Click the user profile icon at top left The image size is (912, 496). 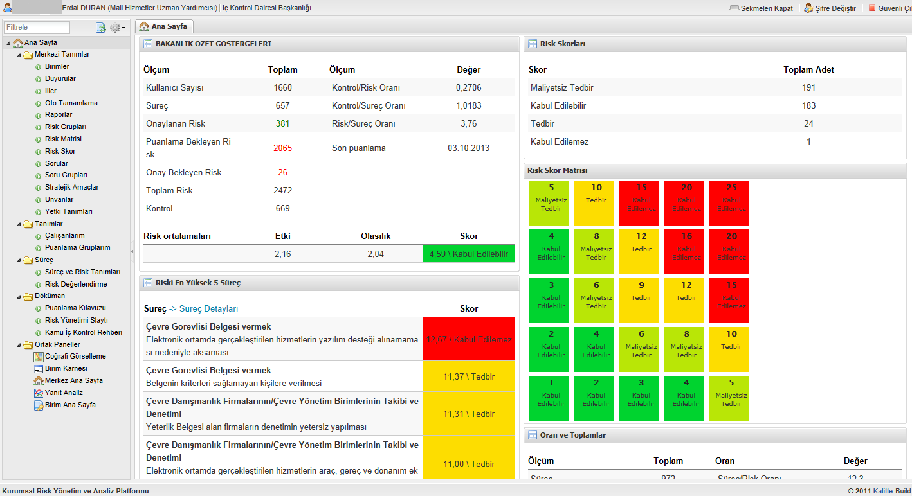[6, 8]
